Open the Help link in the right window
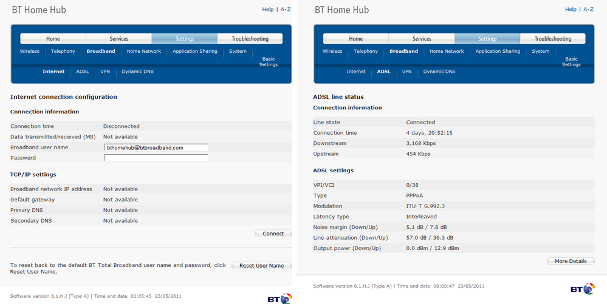Viewport: 607px width, 304px height. pyautogui.click(x=571, y=9)
